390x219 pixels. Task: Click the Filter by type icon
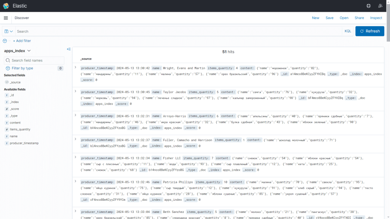(x=8, y=68)
